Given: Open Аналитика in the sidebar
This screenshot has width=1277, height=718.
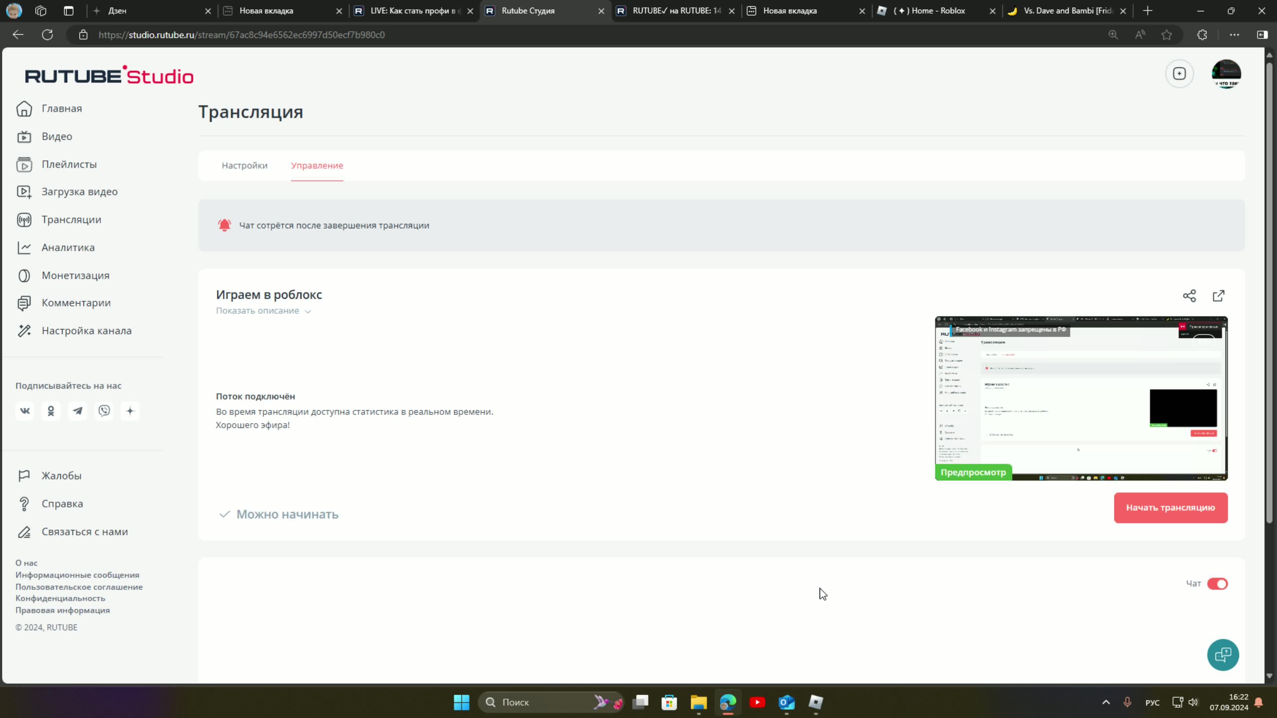Looking at the screenshot, I should pos(68,247).
